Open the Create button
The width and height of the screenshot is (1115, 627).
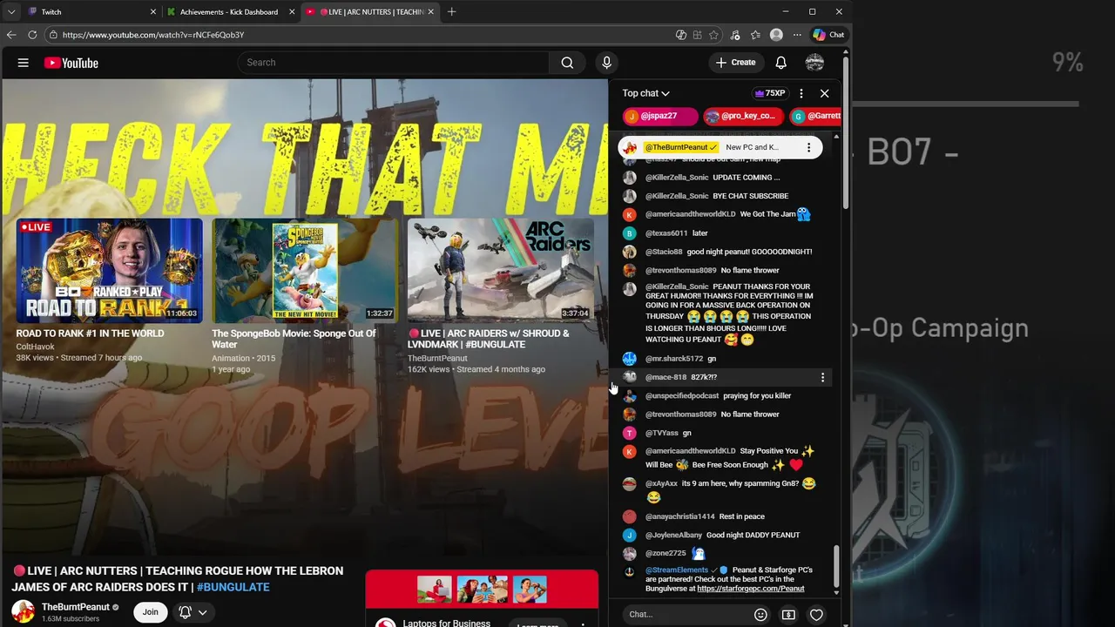point(735,63)
